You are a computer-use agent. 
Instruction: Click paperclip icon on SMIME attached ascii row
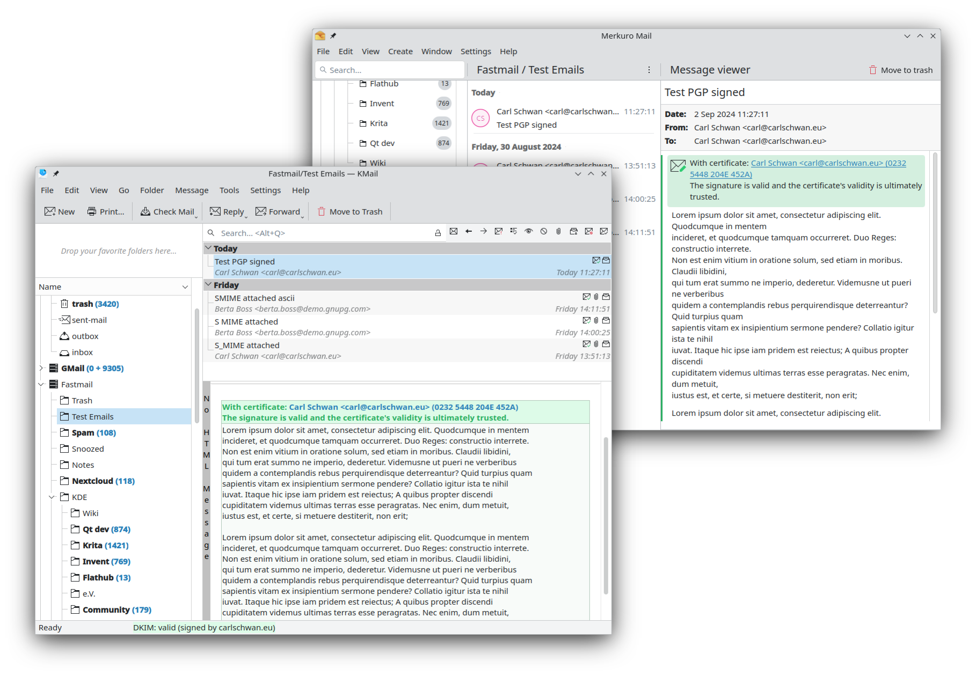[596, 297]
